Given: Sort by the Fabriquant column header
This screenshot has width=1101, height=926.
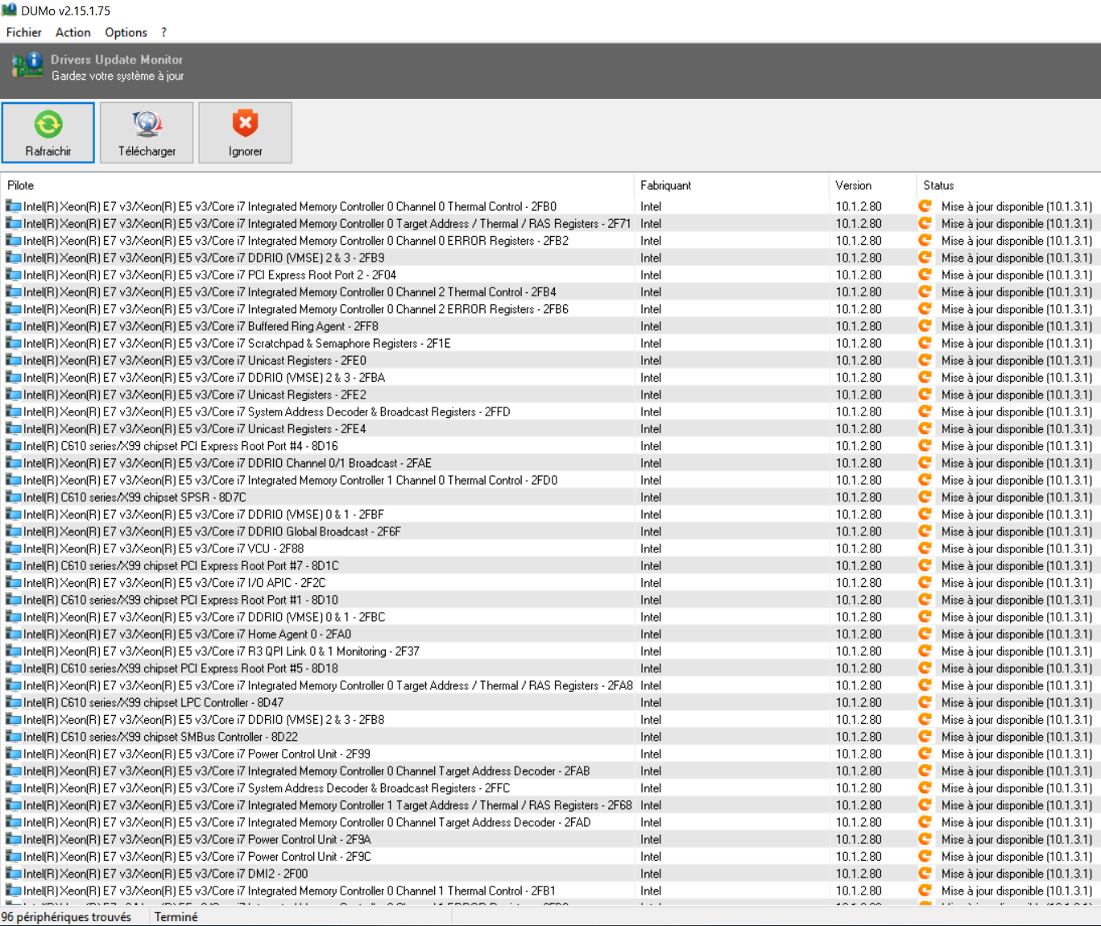Looking at the screenshot, I should pos(731,185).
